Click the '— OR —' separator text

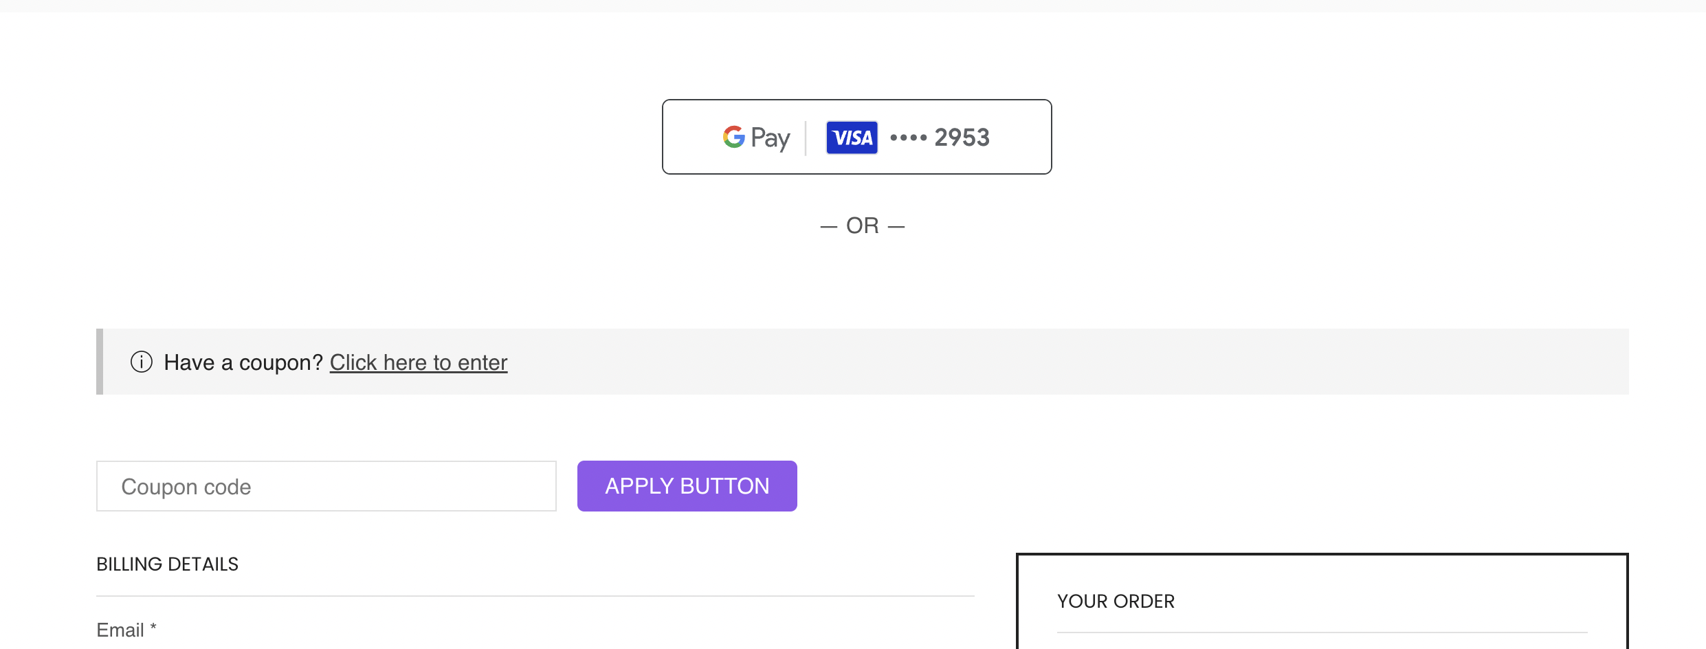click(863, 225)
